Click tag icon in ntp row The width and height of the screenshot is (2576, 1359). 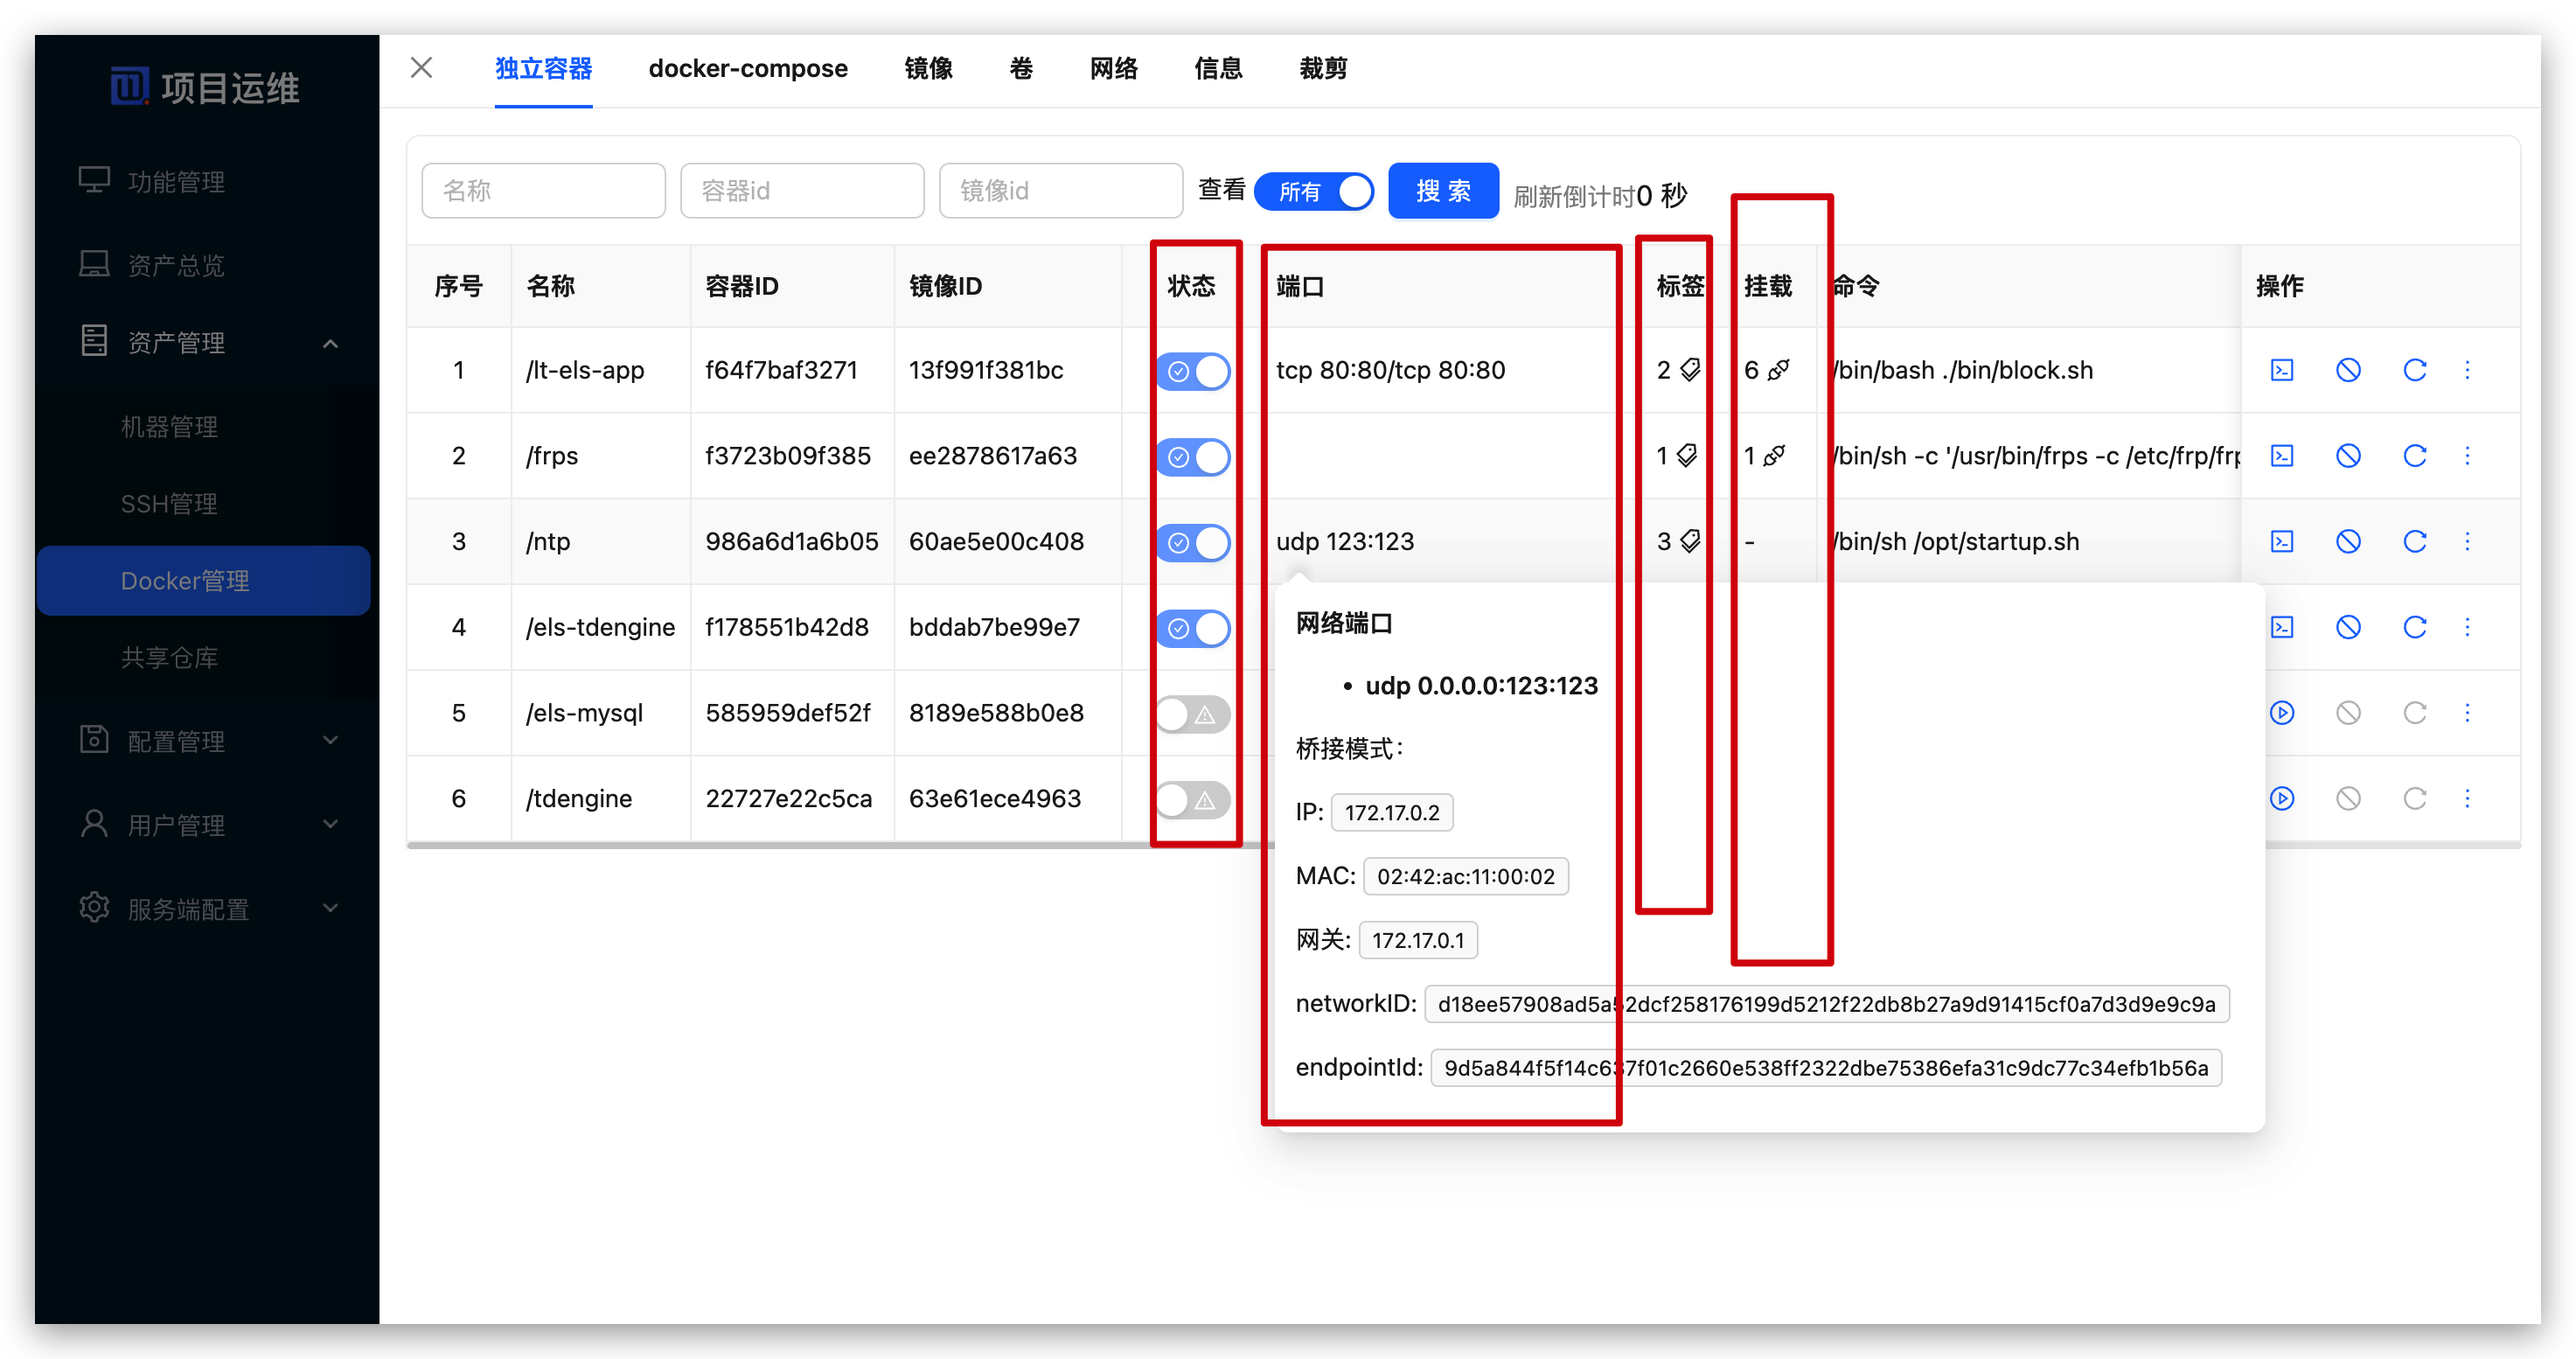pos(1690,542)
